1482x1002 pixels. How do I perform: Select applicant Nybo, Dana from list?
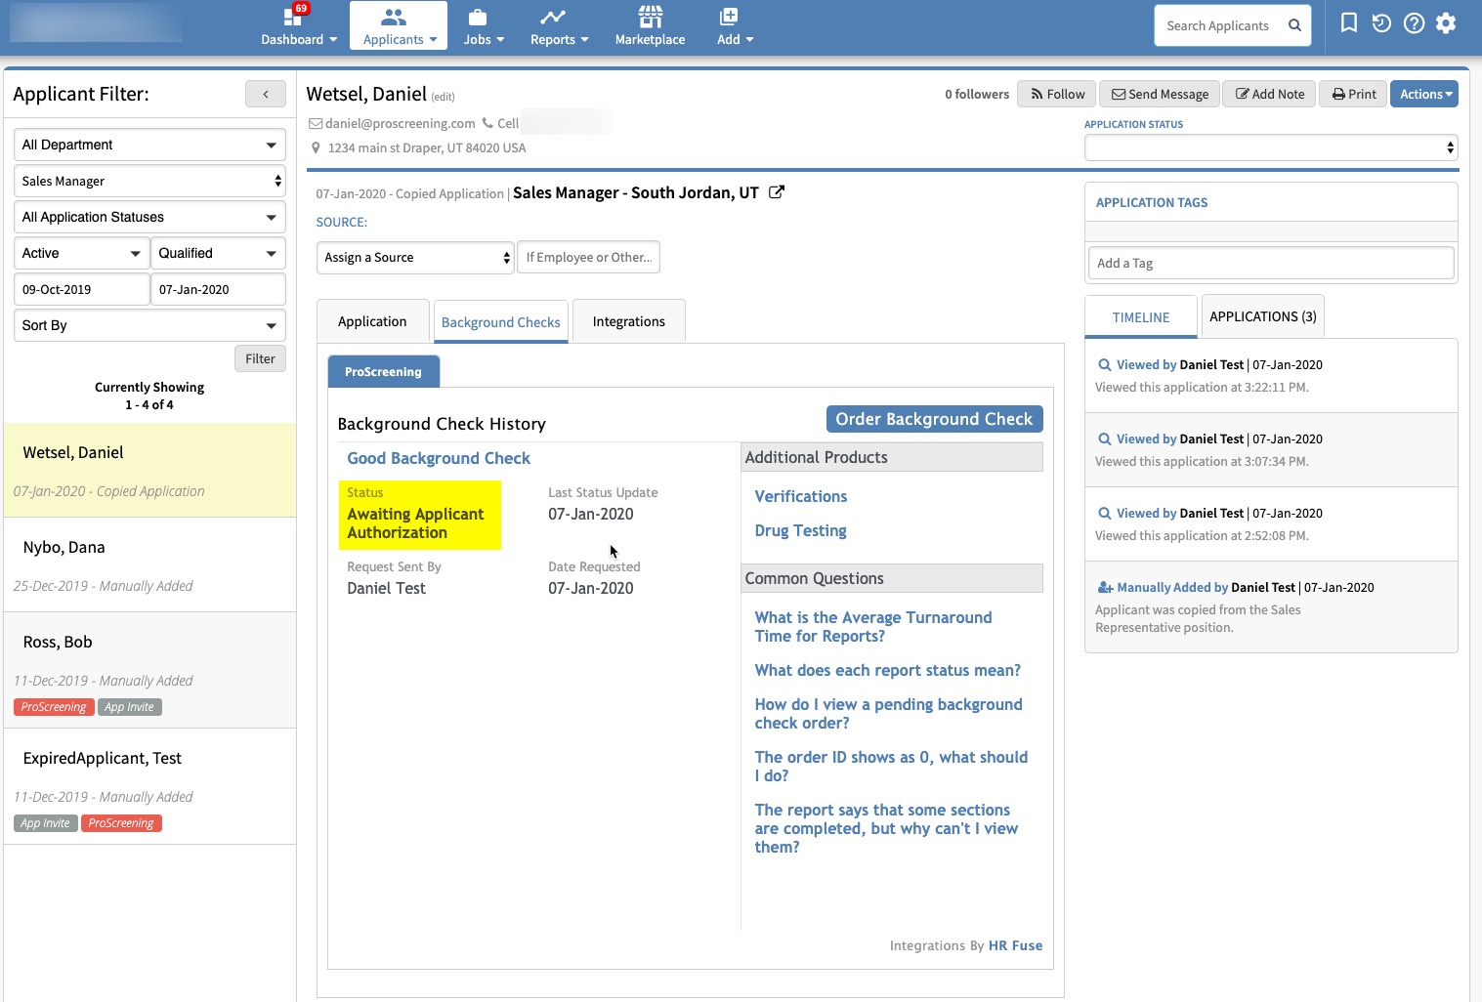[x=64, y=548]
